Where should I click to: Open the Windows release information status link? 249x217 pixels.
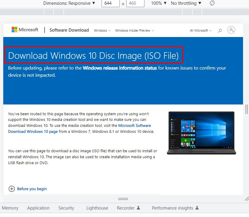[x=120, y=68]
